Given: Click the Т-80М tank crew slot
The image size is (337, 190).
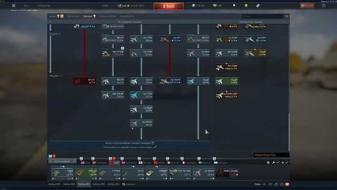Looking at the screenshot, I should (62, 173).
